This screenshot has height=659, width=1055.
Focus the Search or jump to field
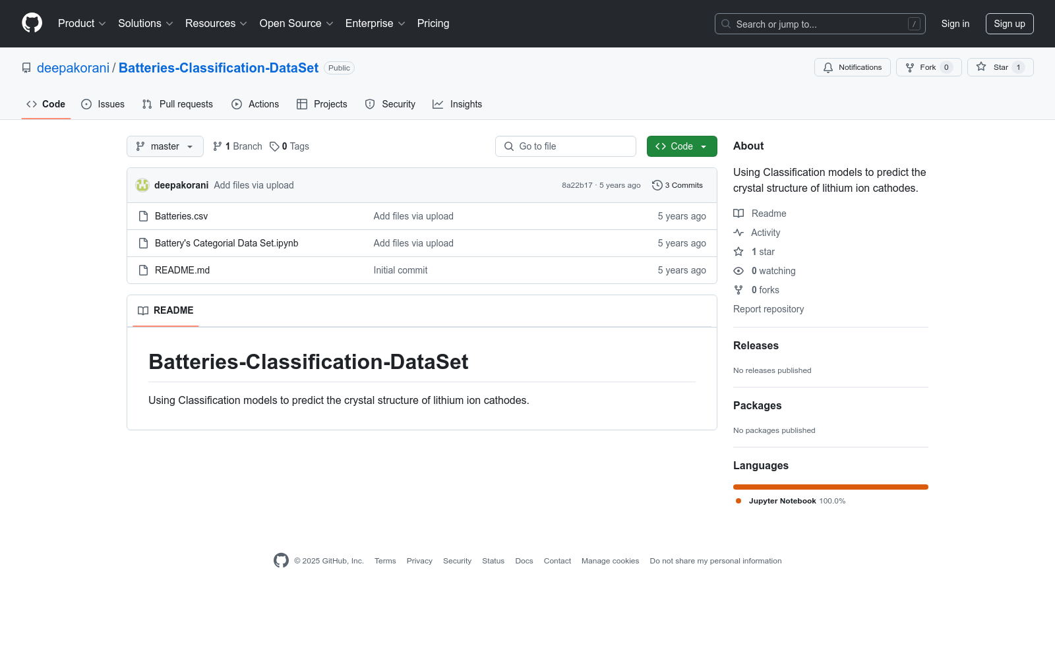point(820,24)
